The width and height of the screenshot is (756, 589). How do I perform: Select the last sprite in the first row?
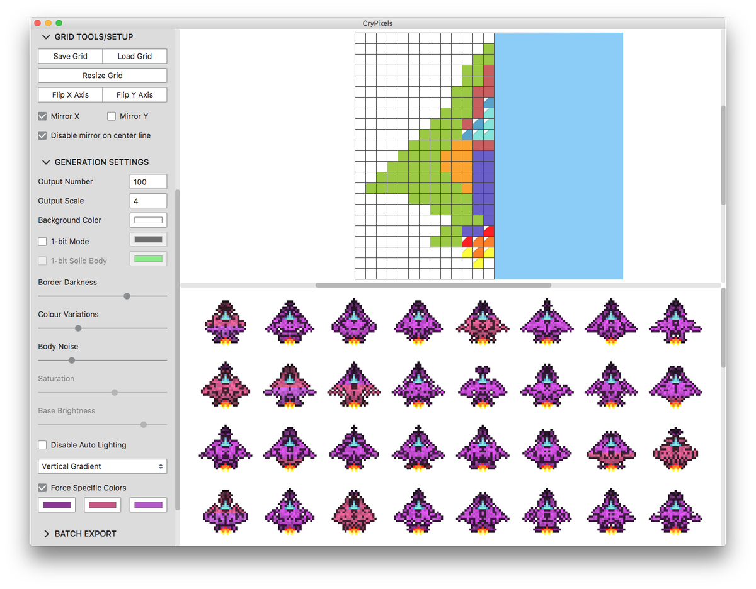(x=675, y=323)
